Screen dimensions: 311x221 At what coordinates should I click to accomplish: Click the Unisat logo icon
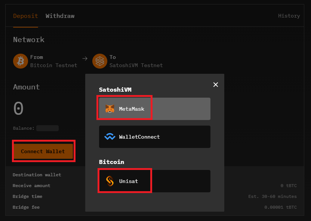click(110, 181)
